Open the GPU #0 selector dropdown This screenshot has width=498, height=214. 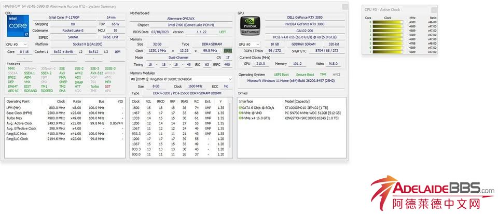click(x=250, y=45)
